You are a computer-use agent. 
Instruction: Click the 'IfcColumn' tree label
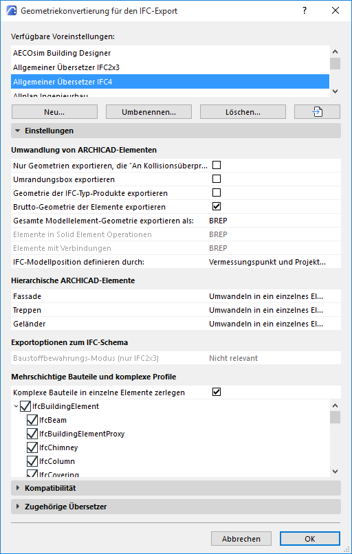click(57, 461)
